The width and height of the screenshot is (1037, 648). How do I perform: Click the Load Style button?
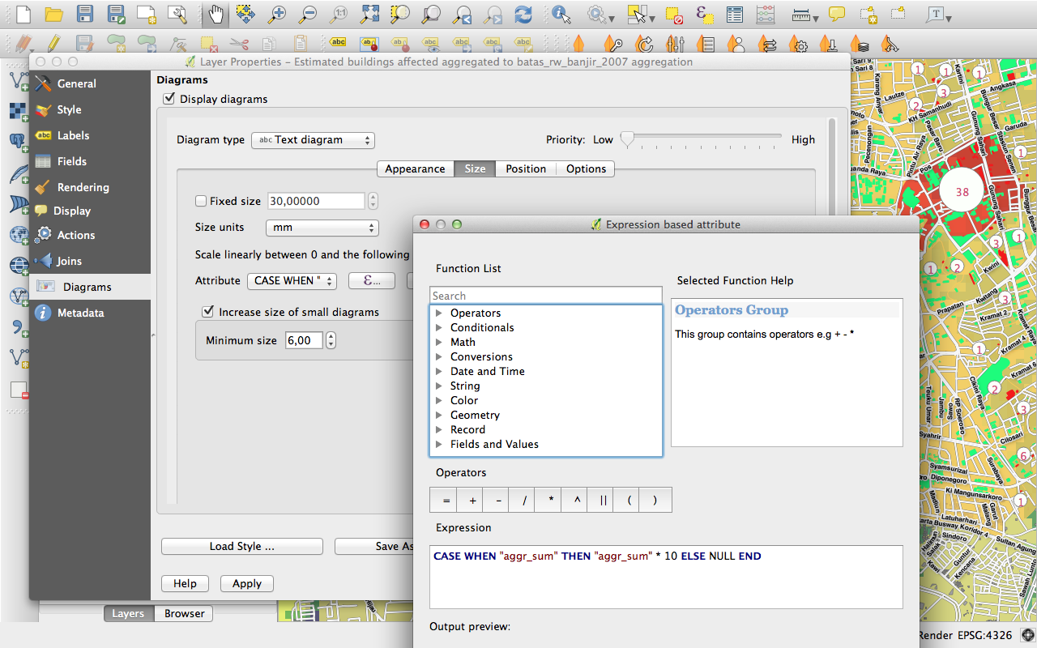click(241, 546)
